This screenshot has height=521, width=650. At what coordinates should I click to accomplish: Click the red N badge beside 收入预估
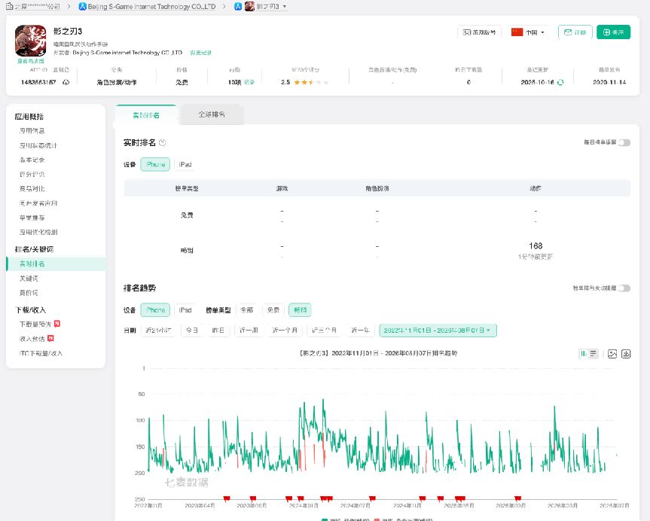coord(50,338)
